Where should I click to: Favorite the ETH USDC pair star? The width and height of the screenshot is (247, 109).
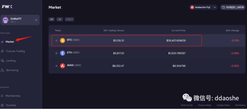click(x=56, y=53)
